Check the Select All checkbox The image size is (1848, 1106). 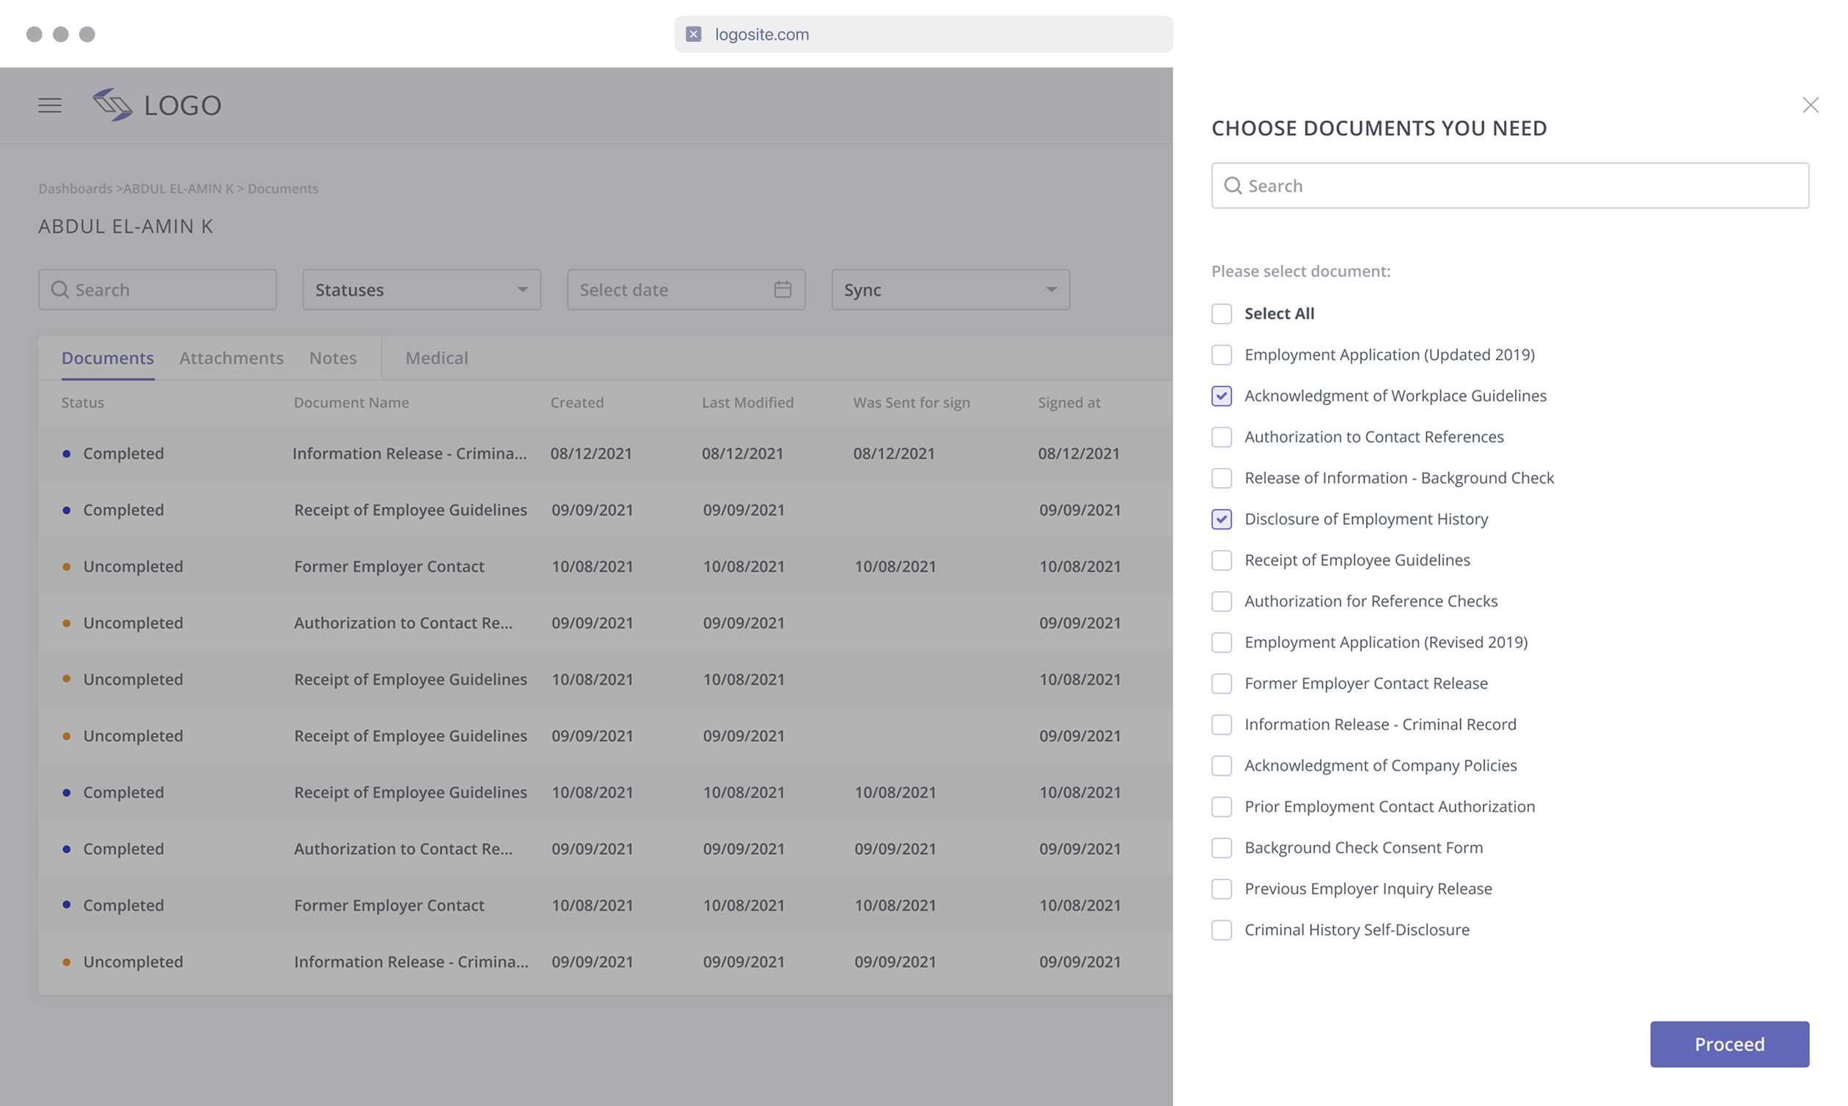point(1221,314)
